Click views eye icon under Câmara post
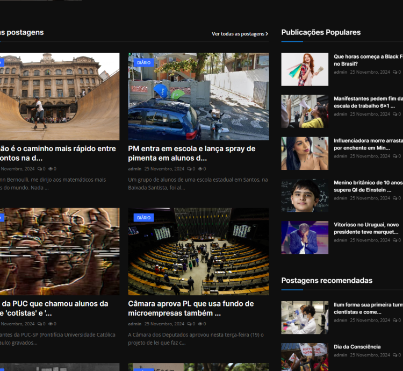Screen dimensions: 403x371 [x=200, y=324]
